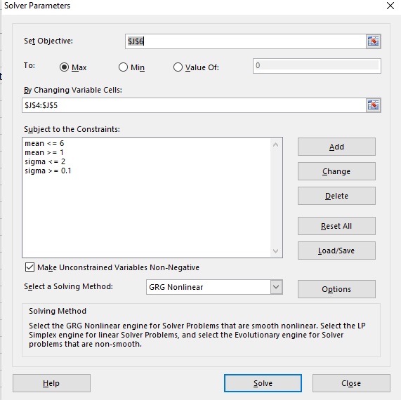The width and height of the screenshot is (401, 400).
Task: Click the Set Objective input field
Action: coord(246,41)
